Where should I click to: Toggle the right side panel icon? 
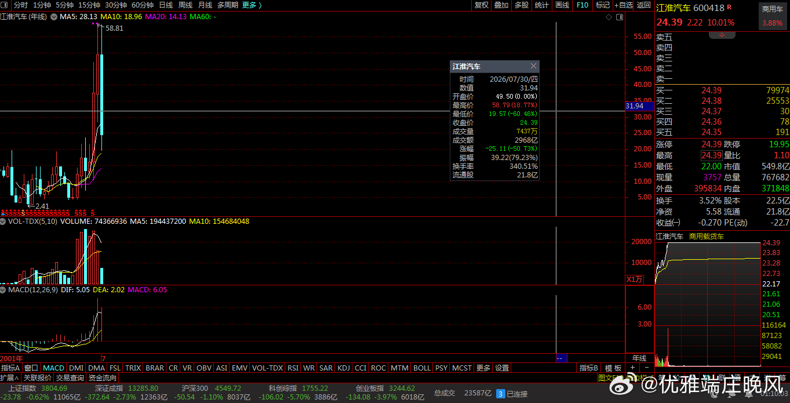619,17
